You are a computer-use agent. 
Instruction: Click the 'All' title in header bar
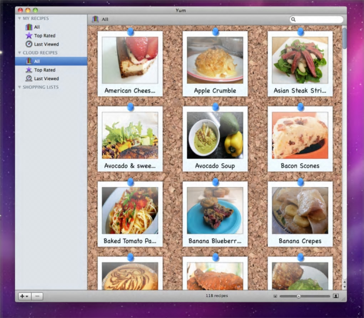point(105,19)
